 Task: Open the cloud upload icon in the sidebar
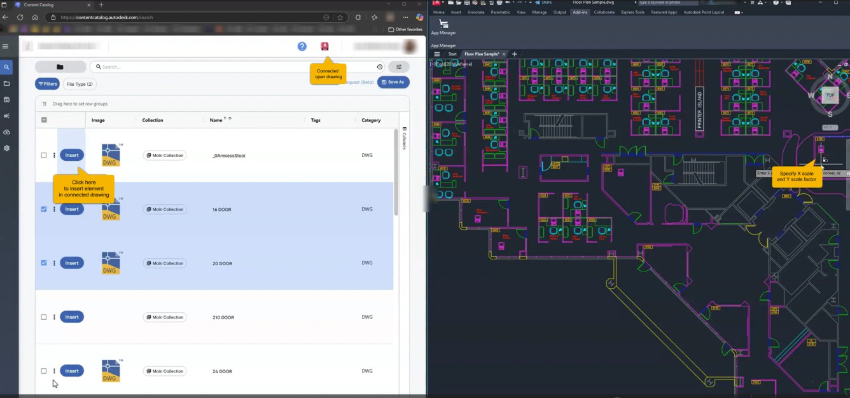[x=6, y=132]
